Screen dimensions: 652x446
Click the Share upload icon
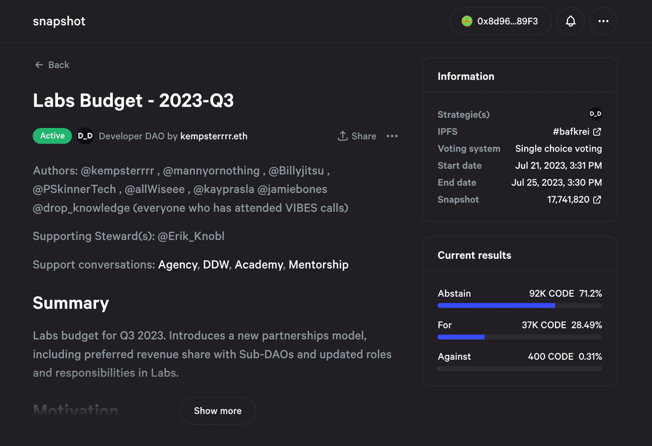click(343, 136)
